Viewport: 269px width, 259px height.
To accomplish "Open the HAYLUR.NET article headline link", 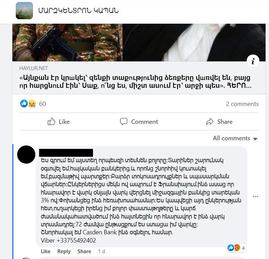I will (x=136, y=82).
